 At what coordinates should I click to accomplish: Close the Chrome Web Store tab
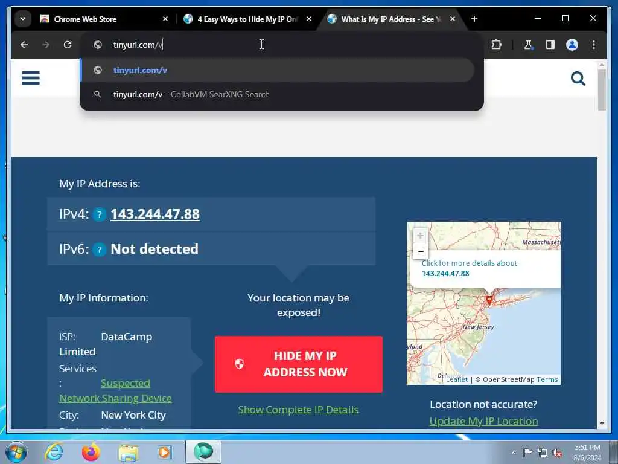[x=165, y=19]
